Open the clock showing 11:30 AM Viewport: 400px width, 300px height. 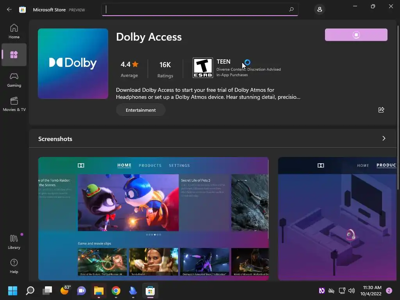pyautogui.click(x=371, y=291)
